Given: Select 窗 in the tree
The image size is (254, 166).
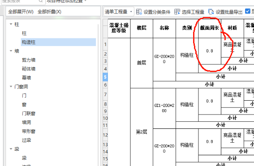Looking at the screenshot, I should (x=24, y=105).
